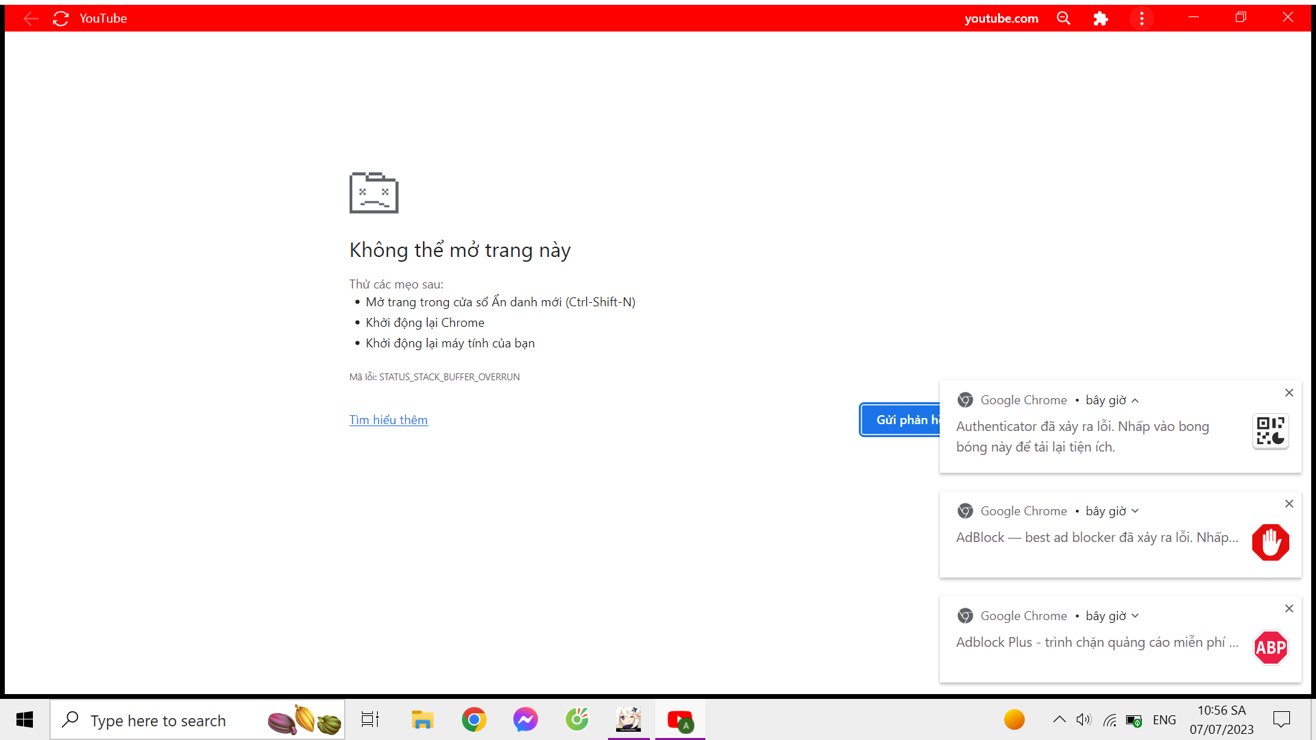Click the back arrow in YouTube app titlebar

coord(31,18)
